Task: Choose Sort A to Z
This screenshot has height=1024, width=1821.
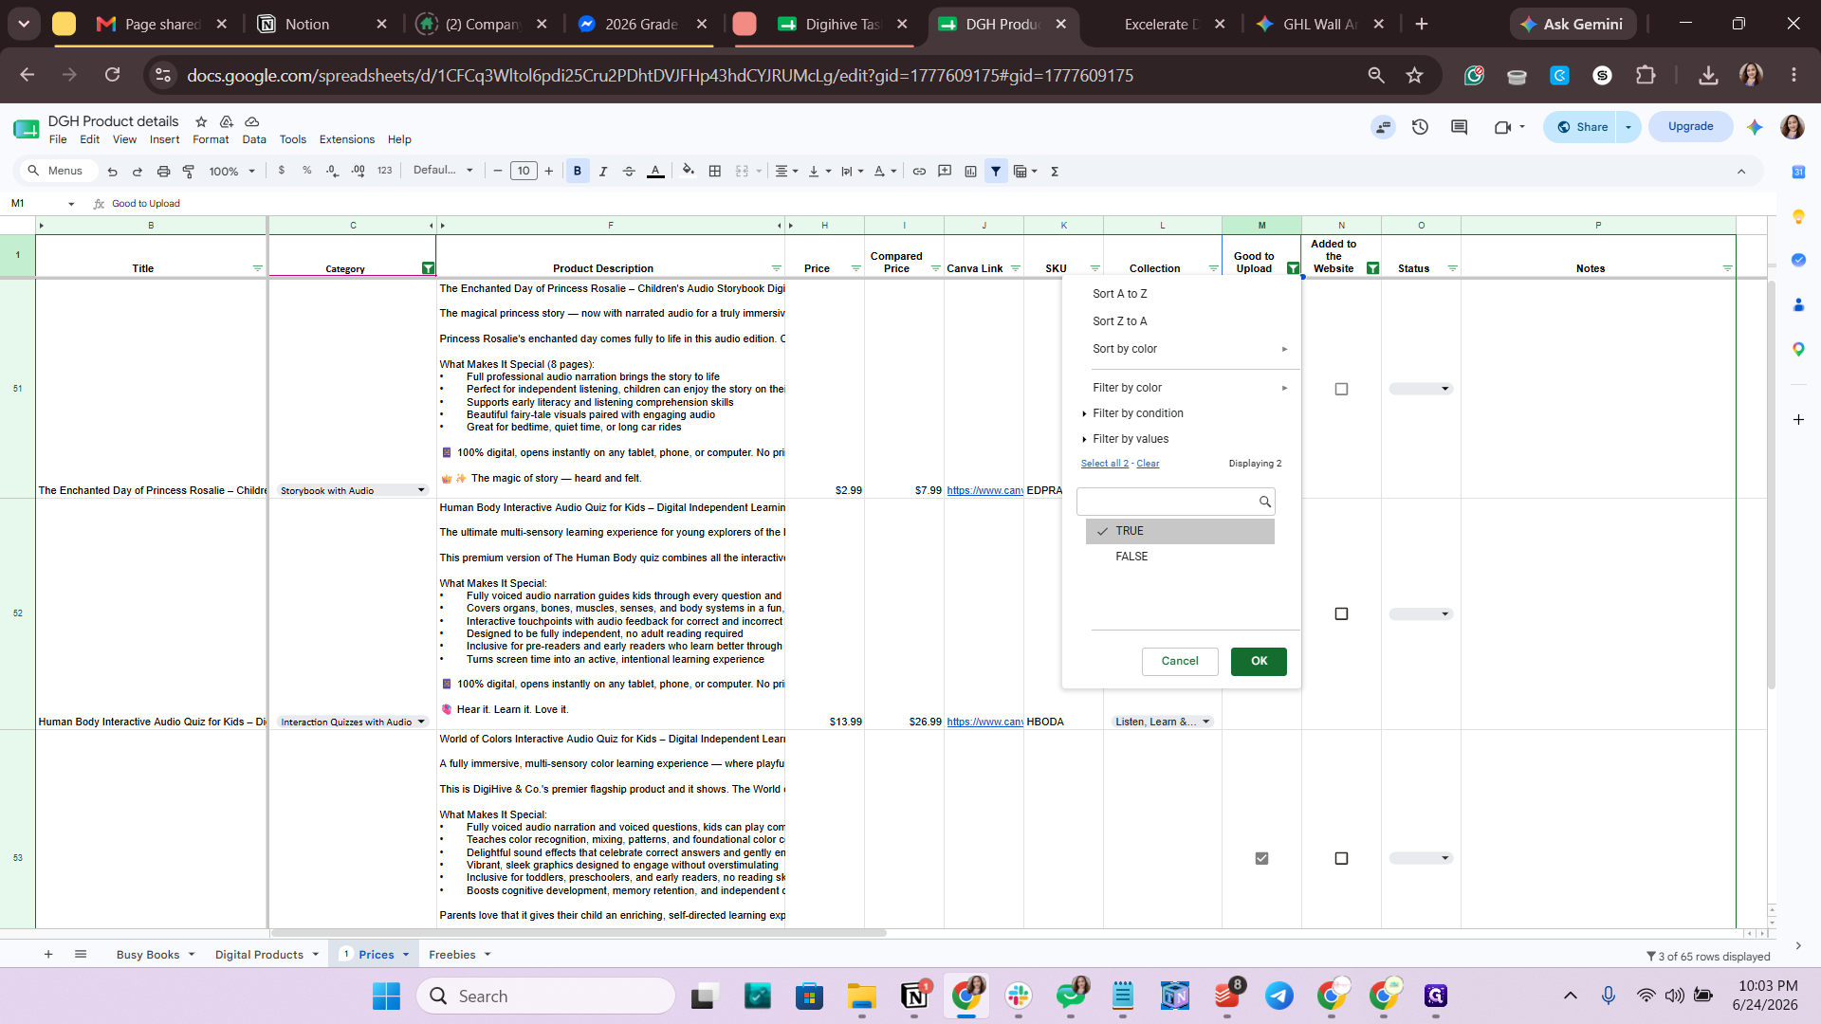Action: [1120, 294]
